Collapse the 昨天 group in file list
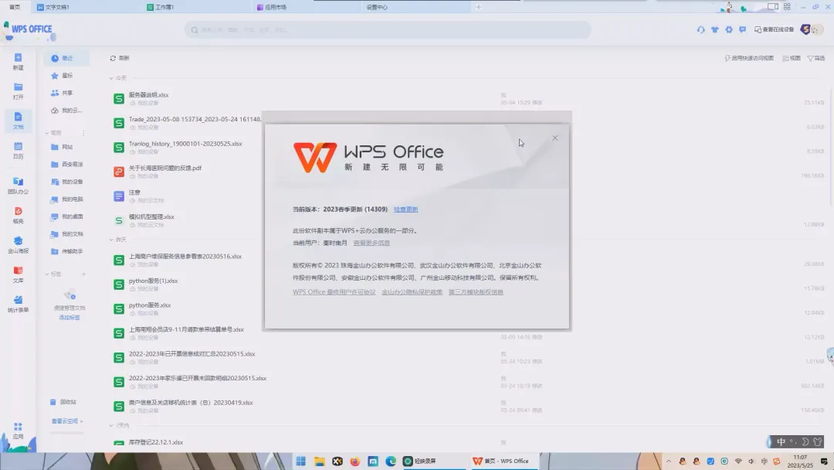This screenshot has height=470, width=834. pos(111,240)
